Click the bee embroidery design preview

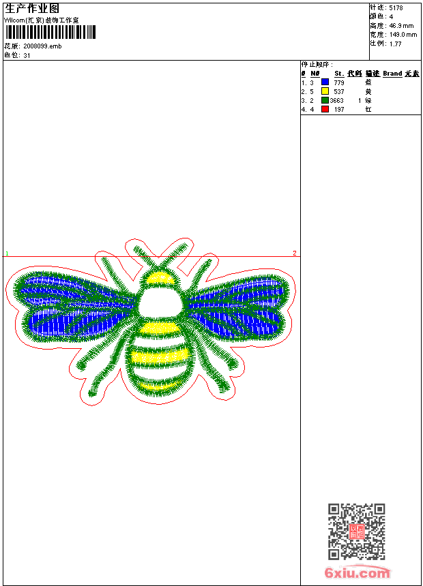point(151,322)
